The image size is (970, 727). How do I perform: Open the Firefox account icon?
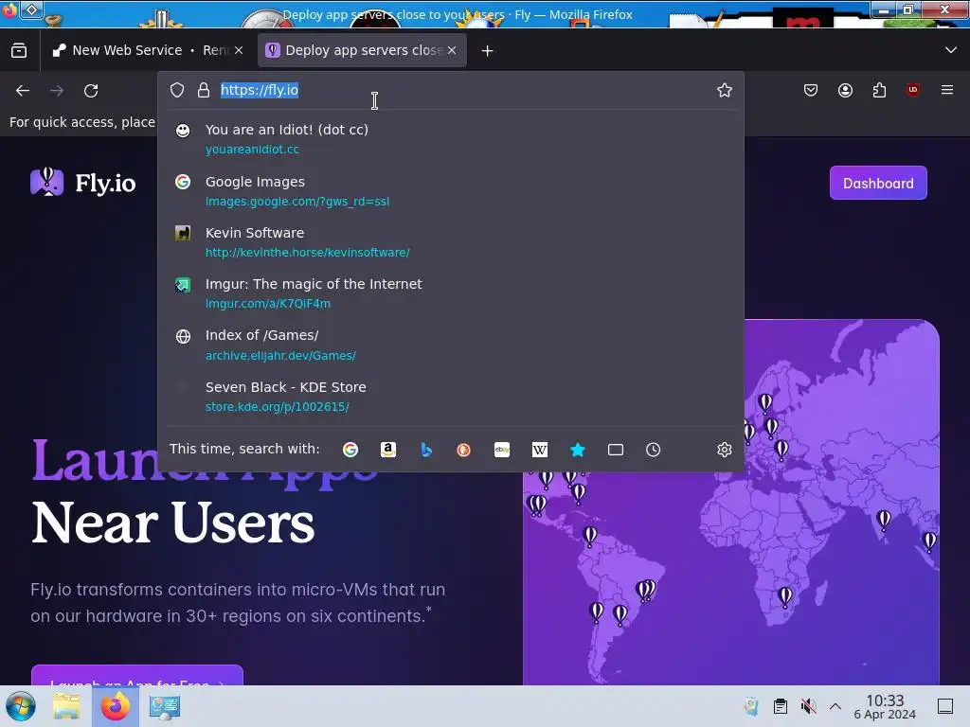tap(845, 90)
